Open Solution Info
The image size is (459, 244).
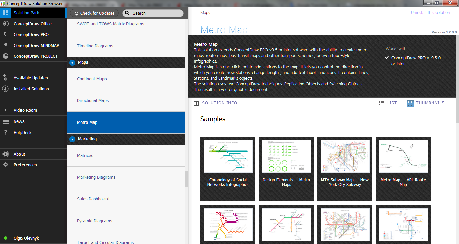(215, 103)
